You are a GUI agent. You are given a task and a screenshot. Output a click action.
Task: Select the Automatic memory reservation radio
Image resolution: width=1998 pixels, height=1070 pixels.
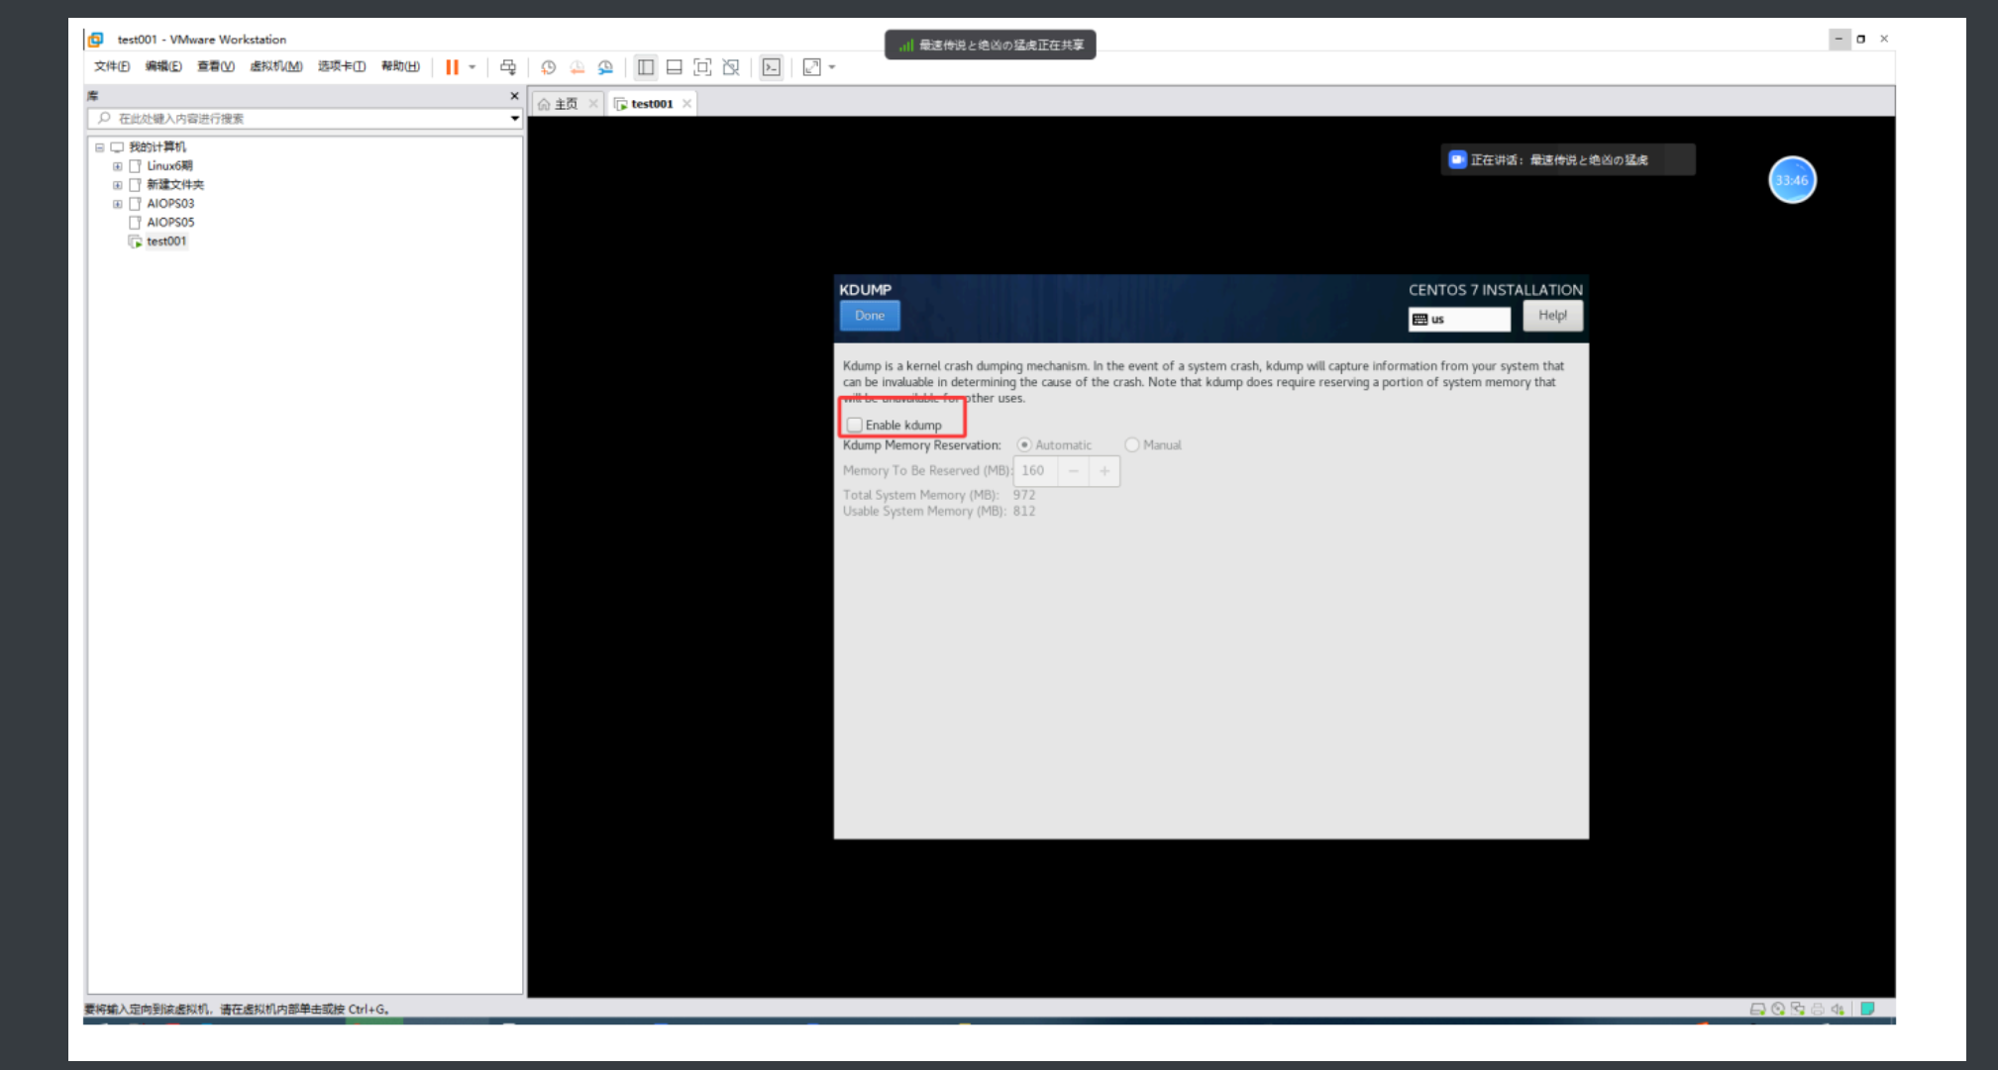1024,445
